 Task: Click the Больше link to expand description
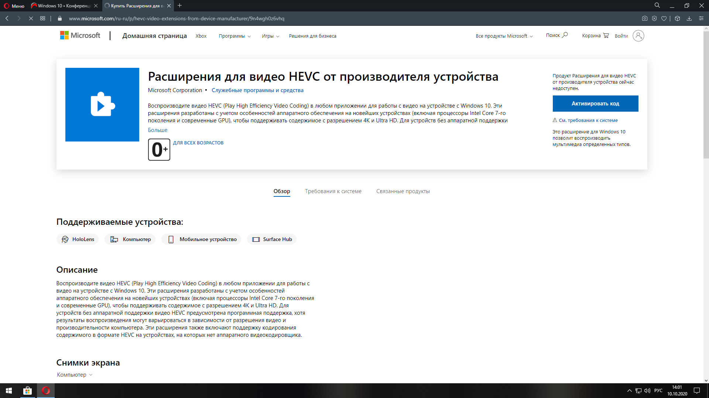point(158,130)
